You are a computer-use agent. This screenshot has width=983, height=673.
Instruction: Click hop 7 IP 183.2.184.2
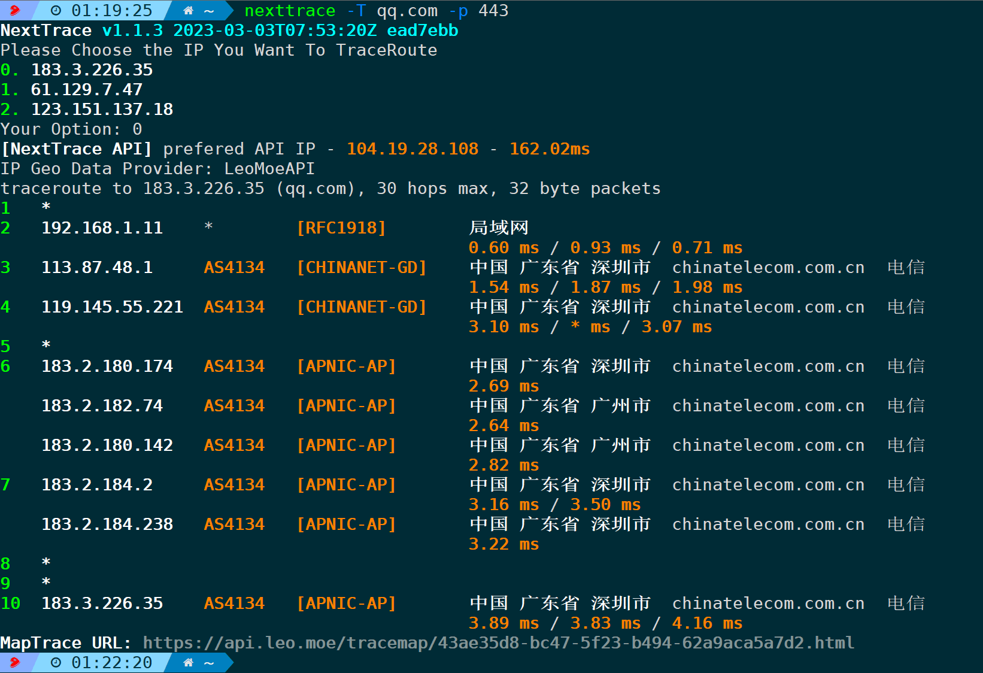point(97,485)
